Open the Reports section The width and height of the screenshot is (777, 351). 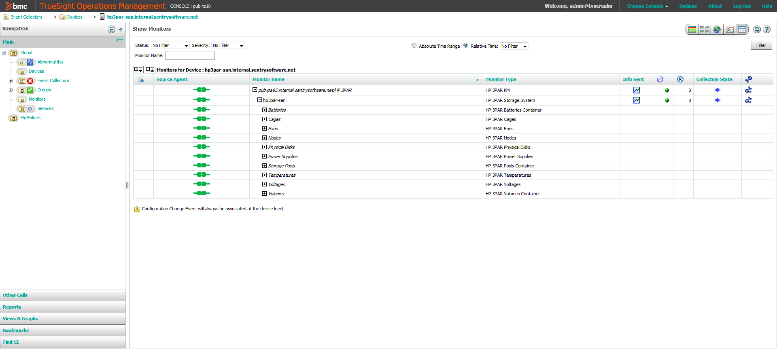(x=62, y=307)
